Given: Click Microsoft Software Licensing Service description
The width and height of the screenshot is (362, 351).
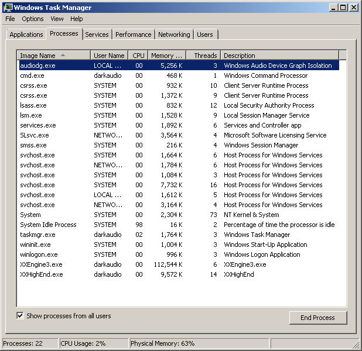Looking at the screenshot, I should coord(275,135).
